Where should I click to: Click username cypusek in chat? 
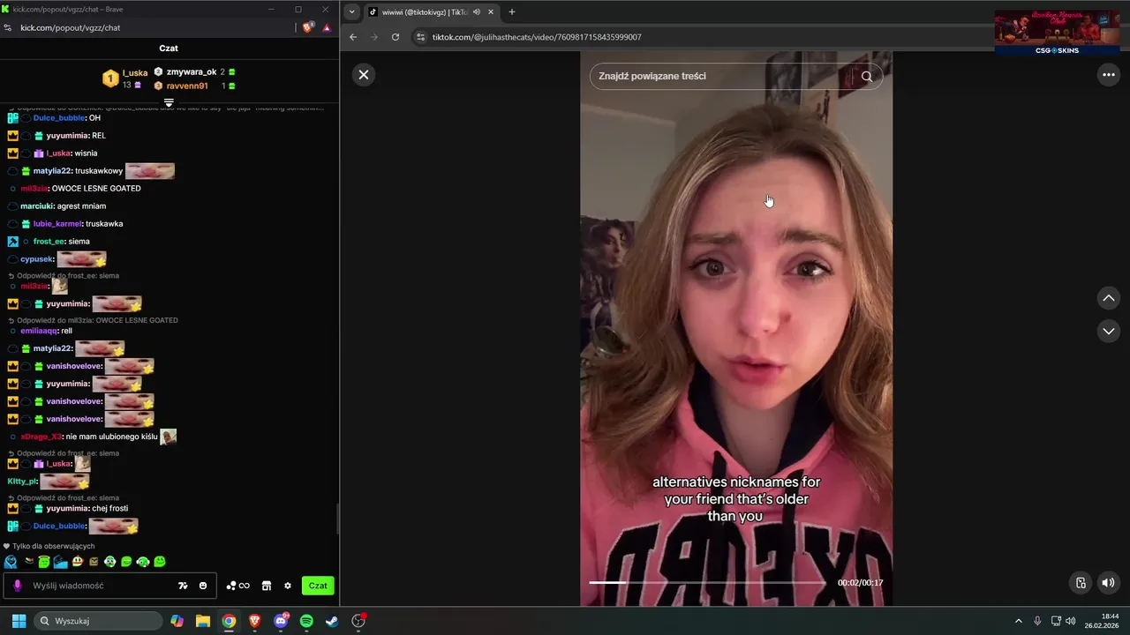[x=37, y=259]
